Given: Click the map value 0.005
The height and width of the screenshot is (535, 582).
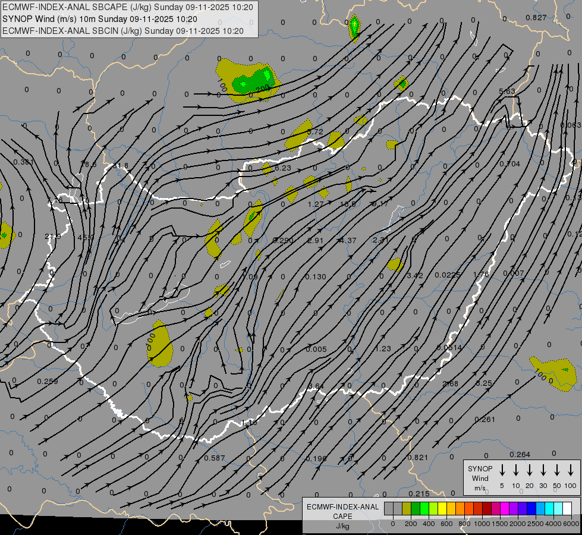Looking at the screenshot, I should 316,349.
